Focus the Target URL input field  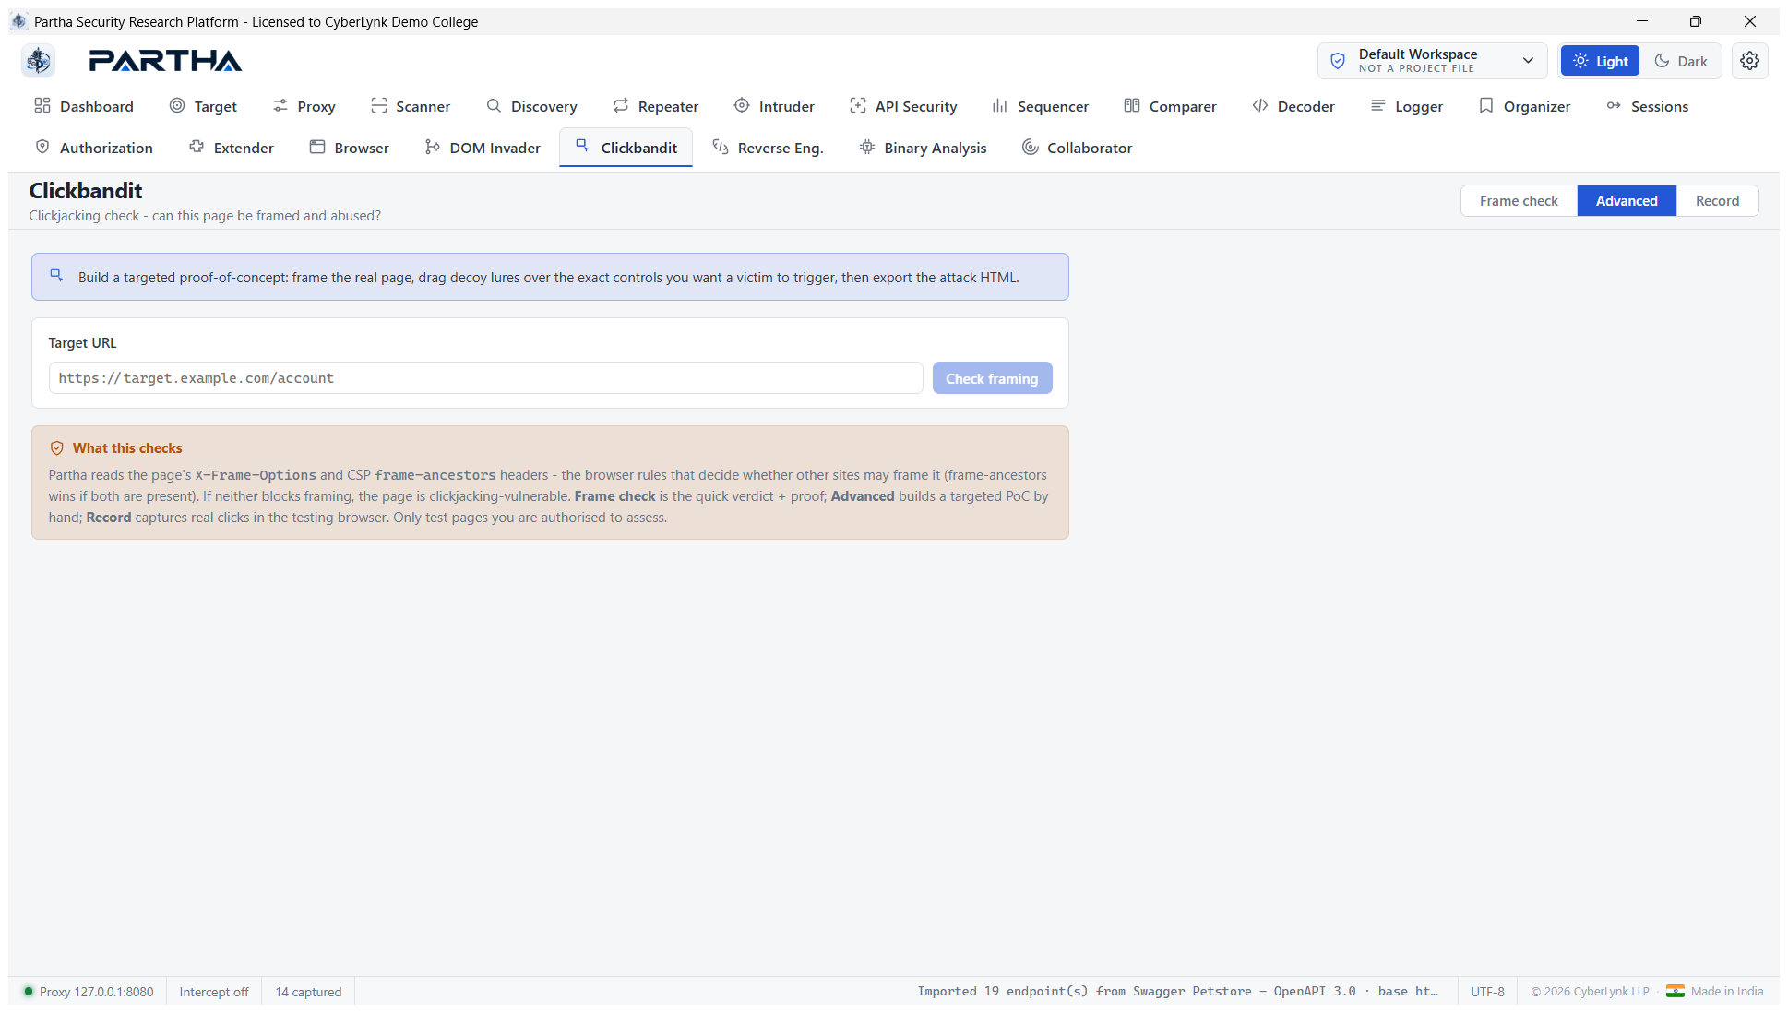(x=485, y=378)
